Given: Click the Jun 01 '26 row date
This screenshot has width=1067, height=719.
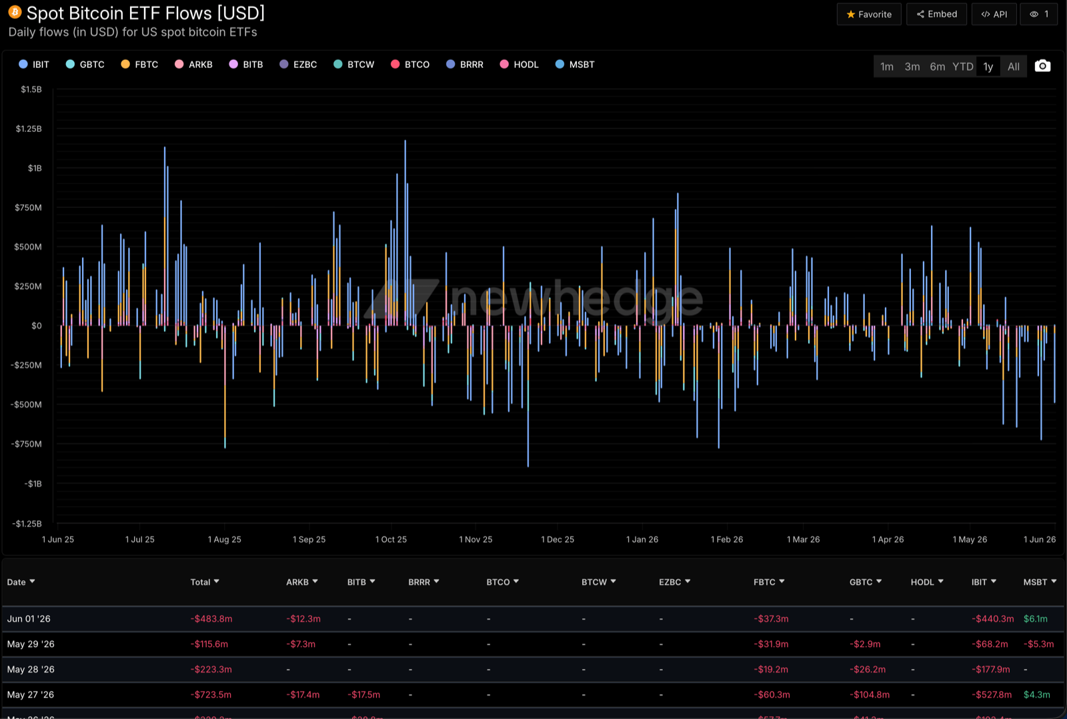Looking at the screenshot, I should (x=29, y=619).
